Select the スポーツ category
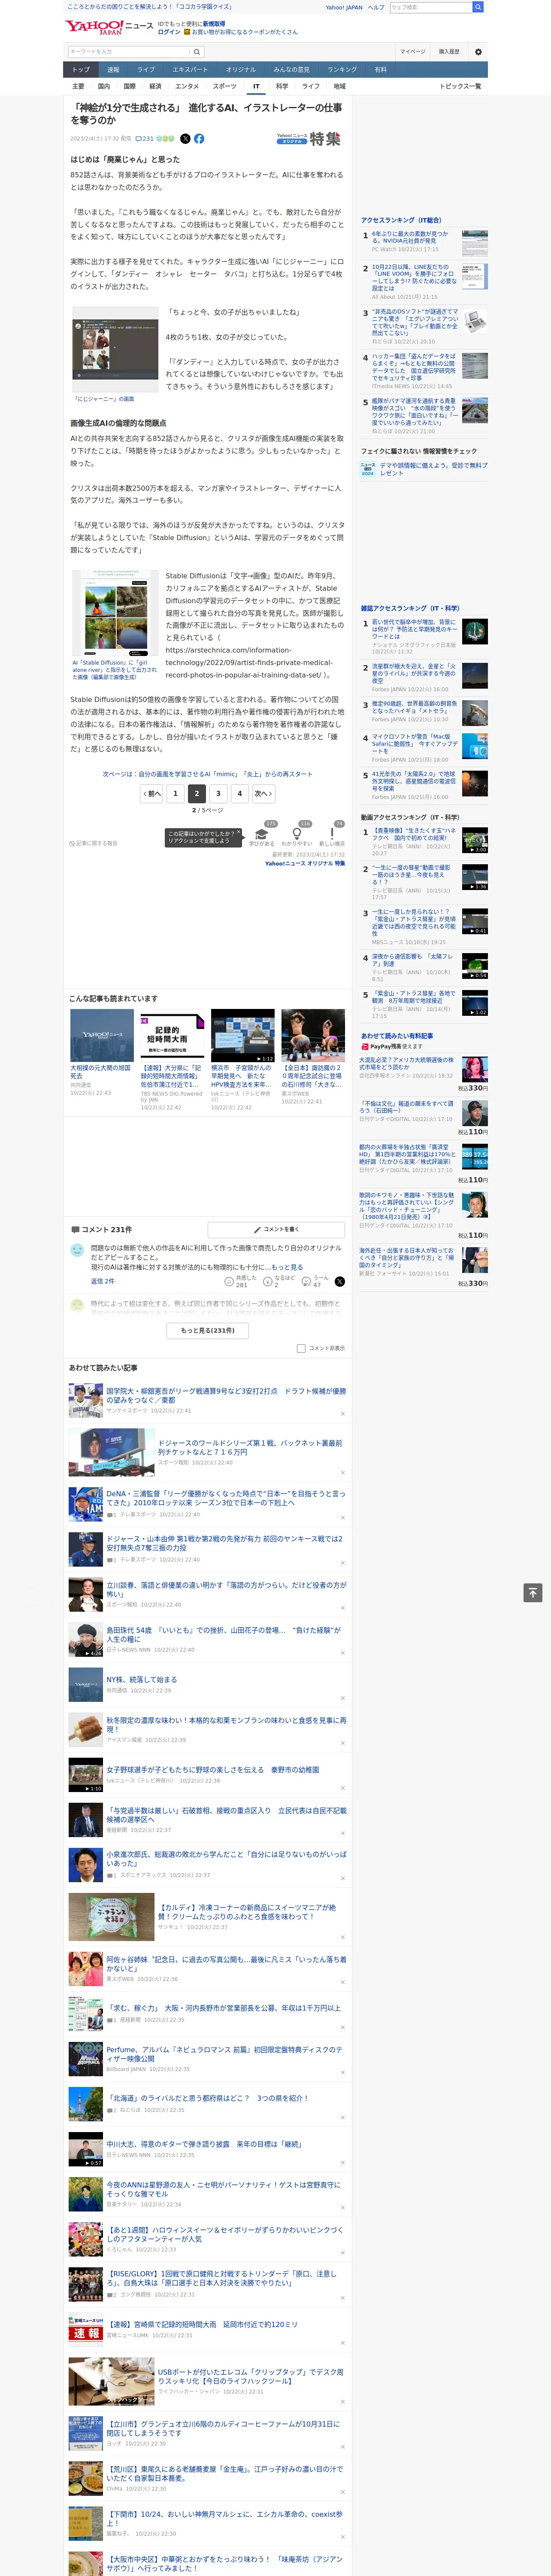This screenshot has width=551, height=2576. coord(225,86)
